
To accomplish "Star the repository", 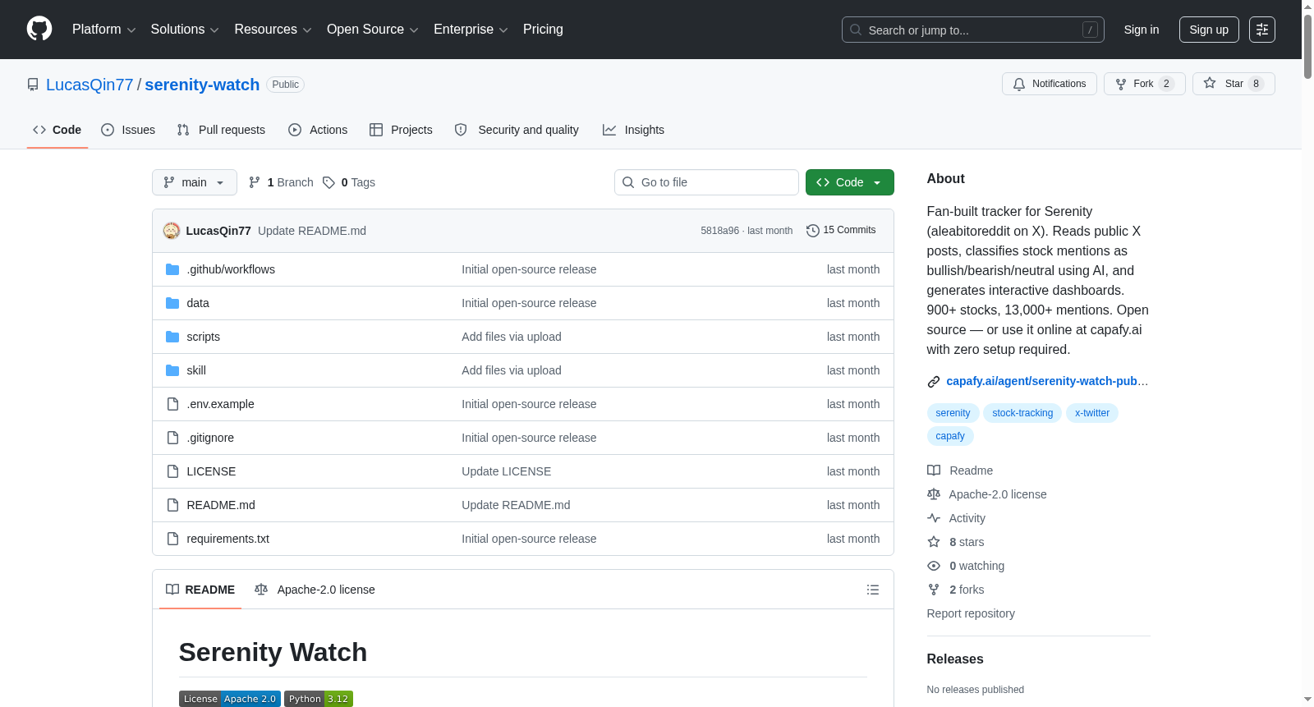I will 1233,84.
